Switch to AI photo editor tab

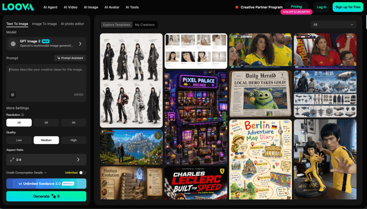coord(72,24)
